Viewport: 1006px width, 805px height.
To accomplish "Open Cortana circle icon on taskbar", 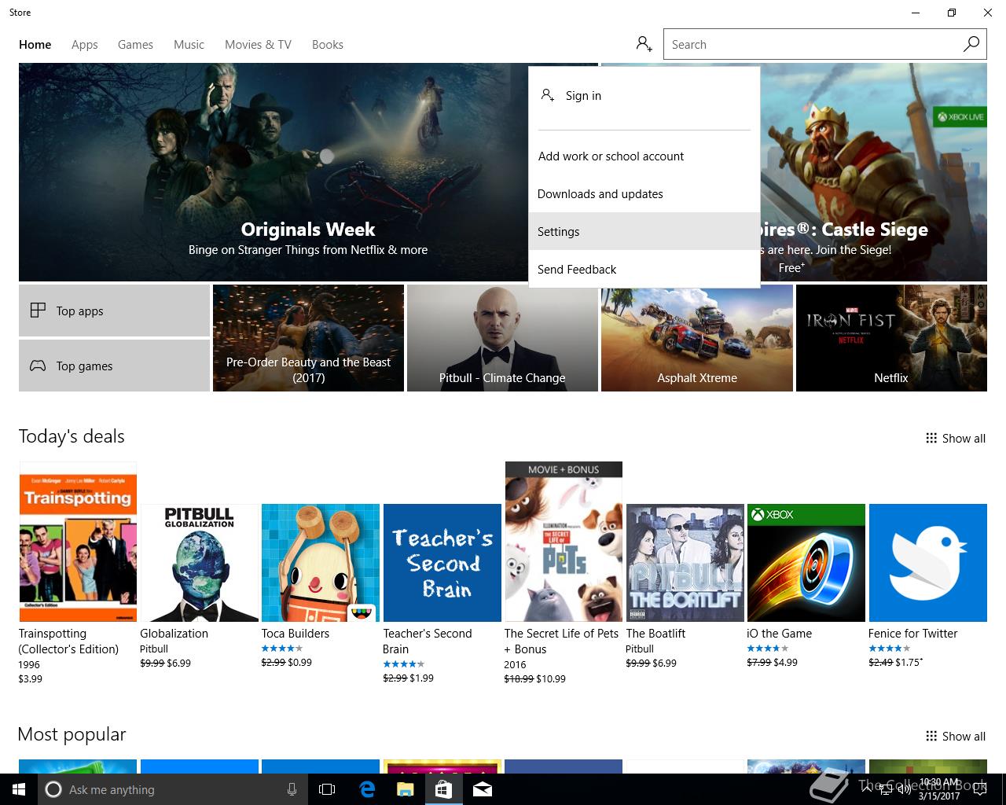I will click(53, 789).
